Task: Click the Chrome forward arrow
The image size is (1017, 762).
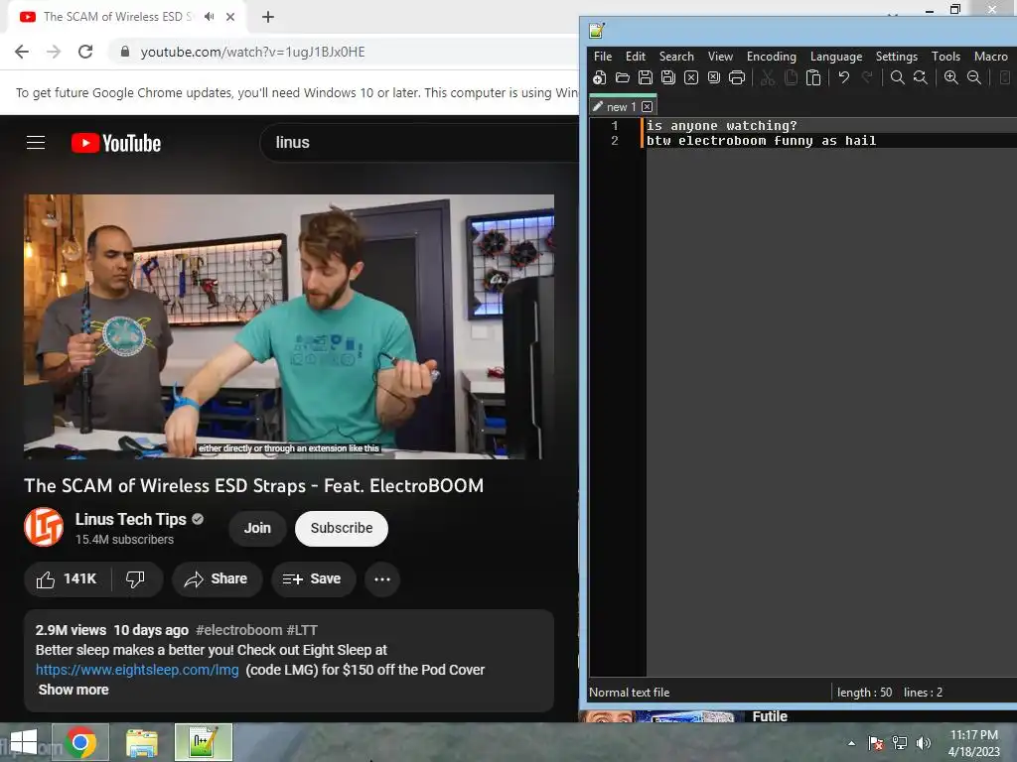Action: pyautogui.click(x=54, y=52)
